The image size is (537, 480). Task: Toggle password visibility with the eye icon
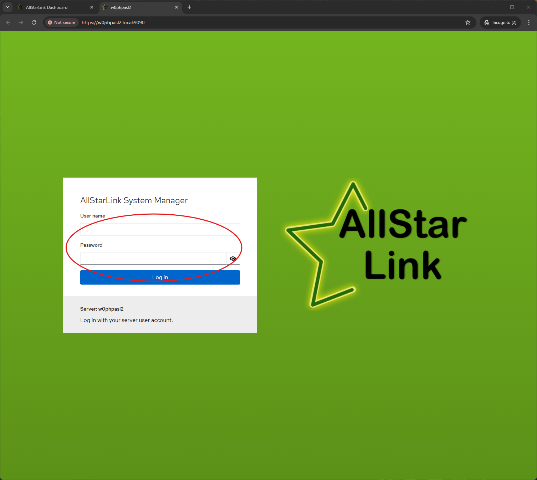click(x=233, y=259)
